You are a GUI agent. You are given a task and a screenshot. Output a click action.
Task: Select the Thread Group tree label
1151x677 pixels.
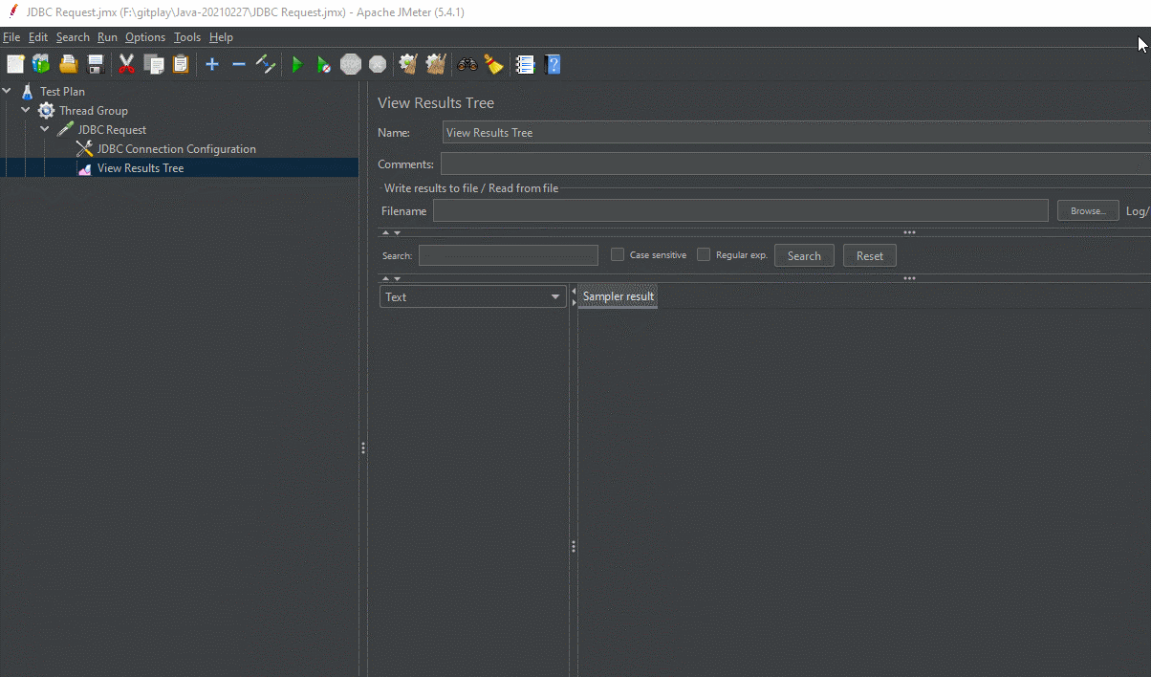tap(94, 110)
